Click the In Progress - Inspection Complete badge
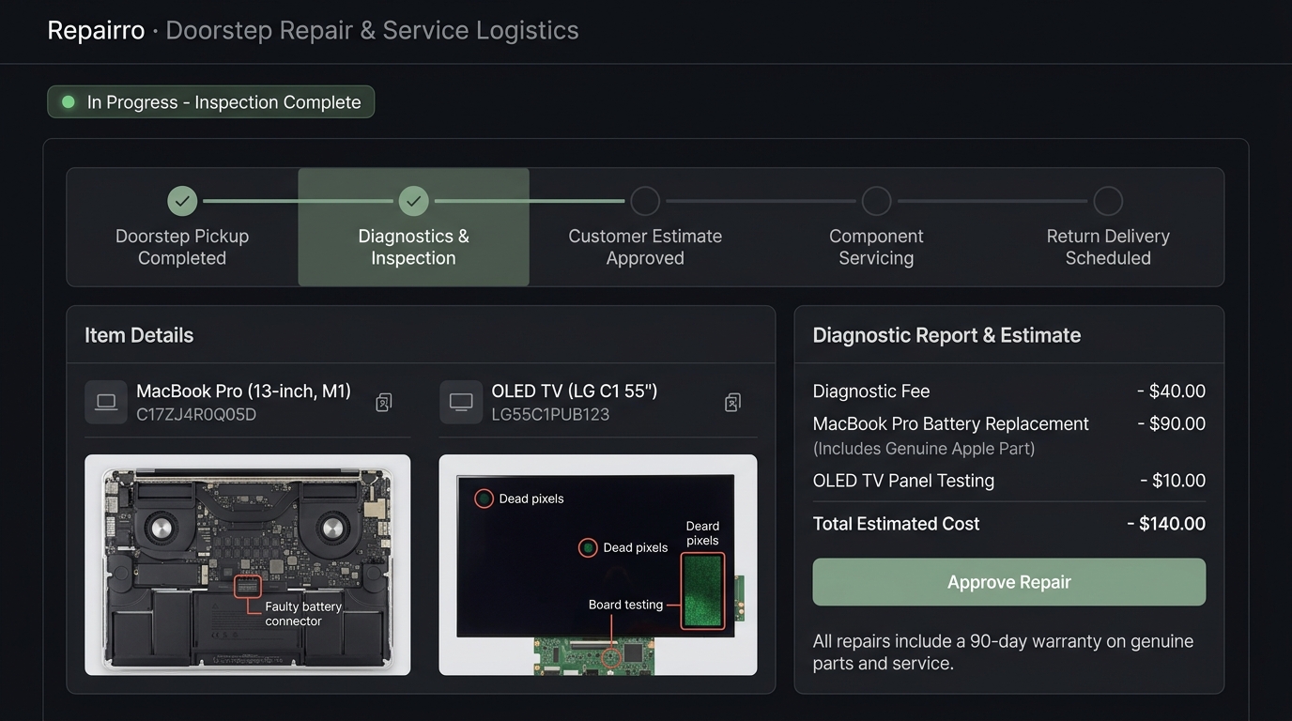This screenshot has width=1292, height=721. coord(211,102)
